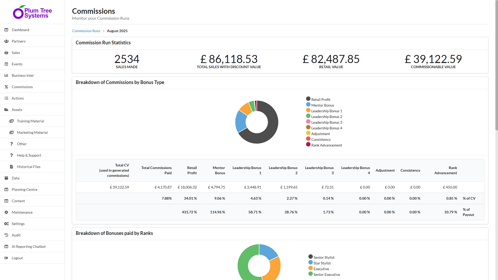Collapse the Assets sidebar section
The width and height of the screenshot is (498, 280).
[17, 110]
